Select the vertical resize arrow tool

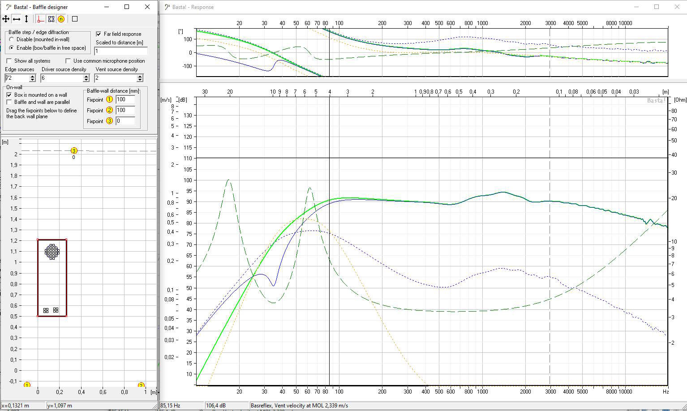(26, 19)
